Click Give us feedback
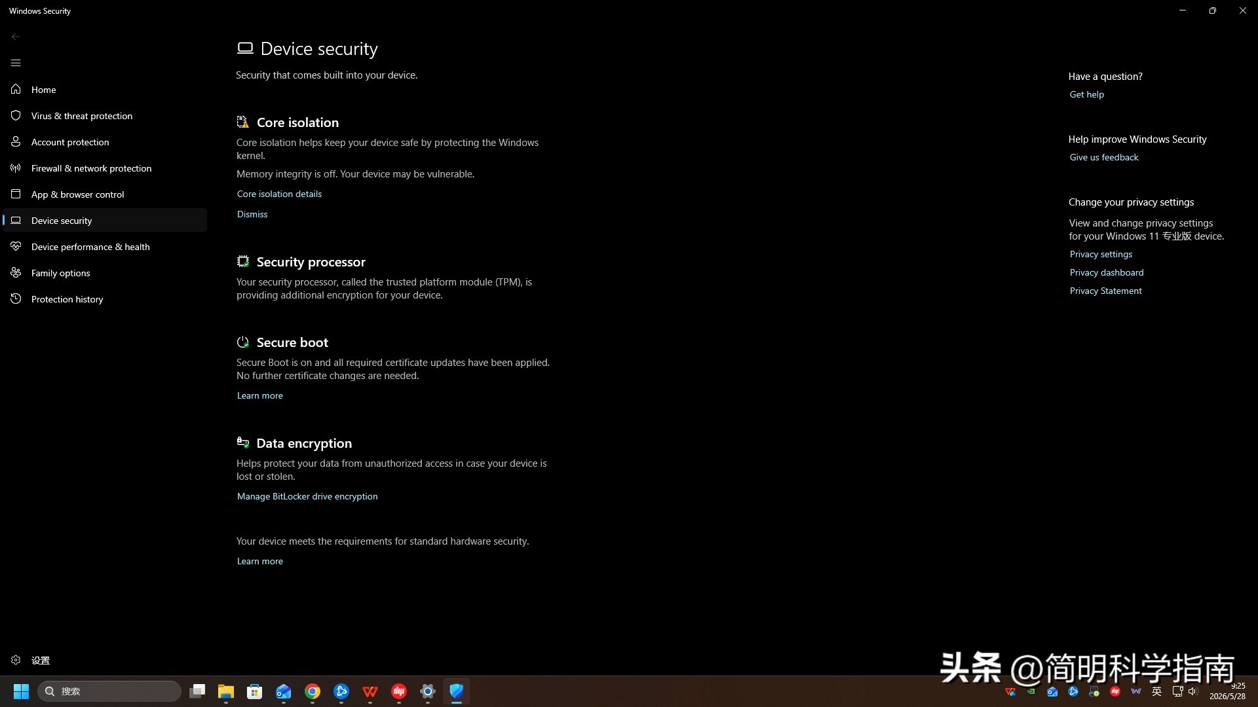The image size is (1258, 707). point(1104,157)
